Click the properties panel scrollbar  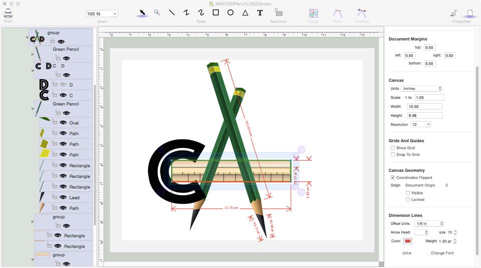tap(476, 159)
